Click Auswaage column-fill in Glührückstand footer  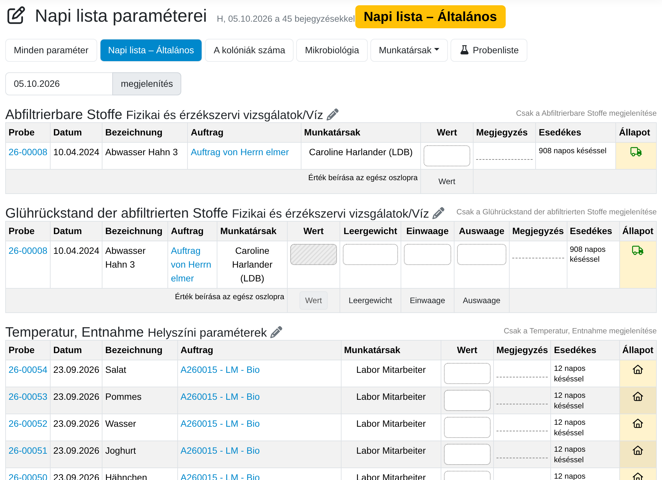point(481,300)
